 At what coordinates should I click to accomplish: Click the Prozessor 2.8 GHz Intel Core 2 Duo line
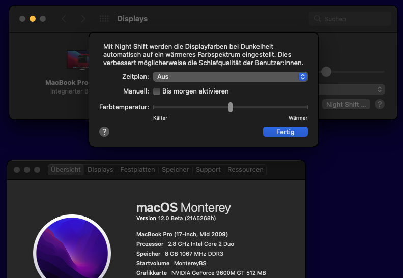(x=185, y=244)
